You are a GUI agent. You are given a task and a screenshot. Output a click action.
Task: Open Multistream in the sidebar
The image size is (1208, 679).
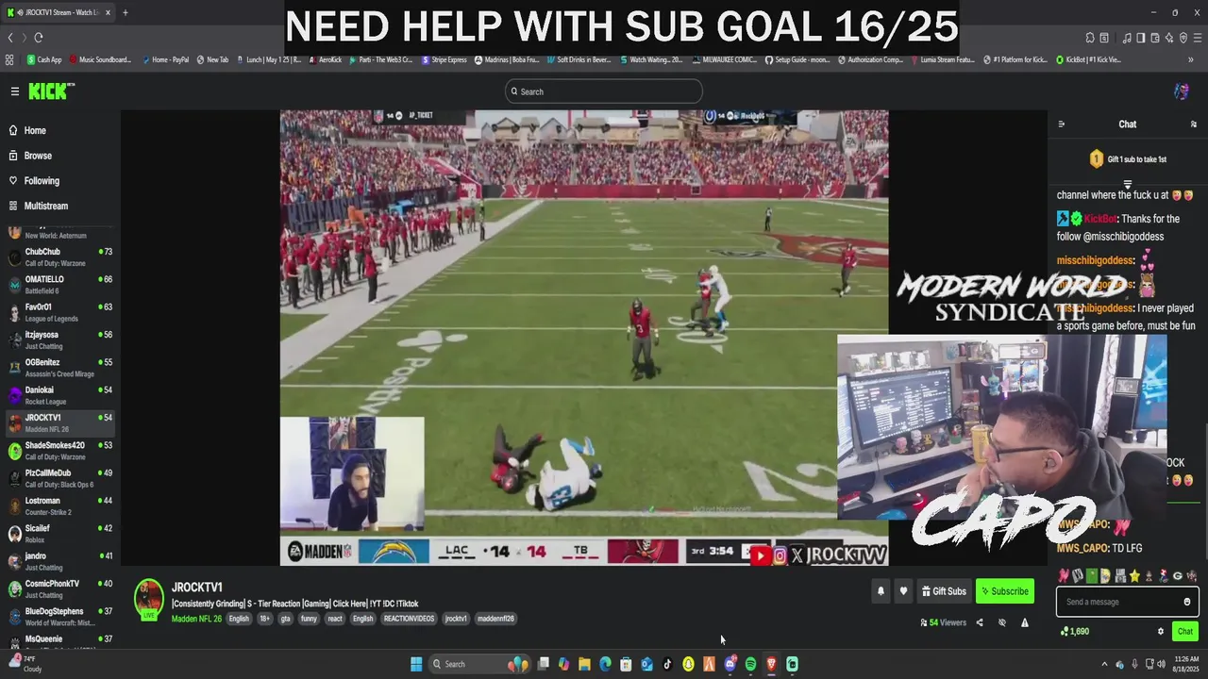(46, 206)
